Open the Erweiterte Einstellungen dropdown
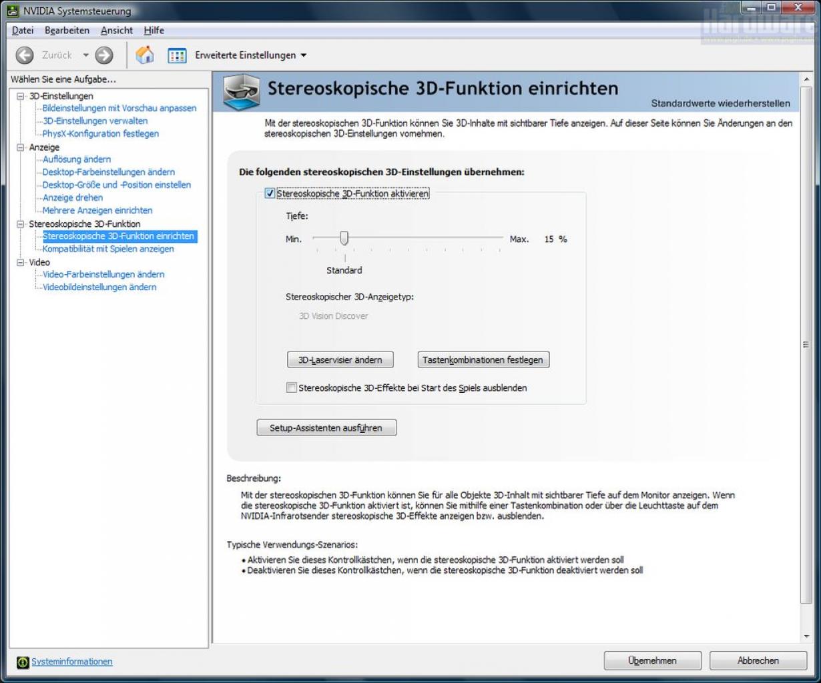 (304, 55)
